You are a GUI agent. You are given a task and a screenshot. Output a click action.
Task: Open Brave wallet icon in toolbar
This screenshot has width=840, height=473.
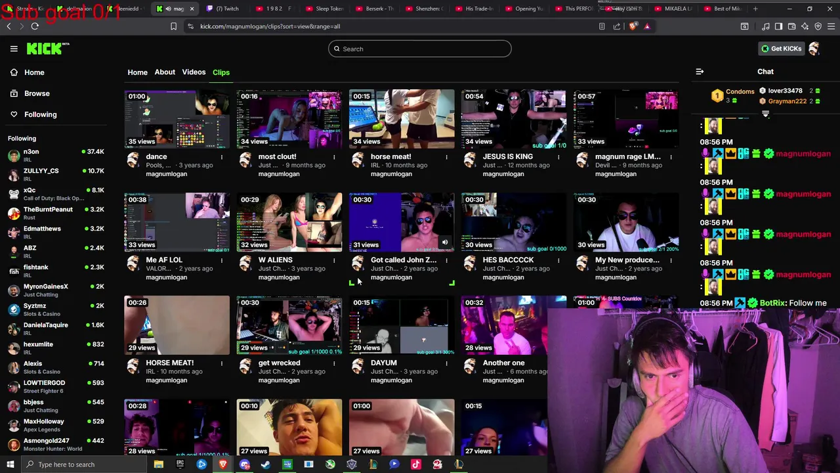(792, 26)
